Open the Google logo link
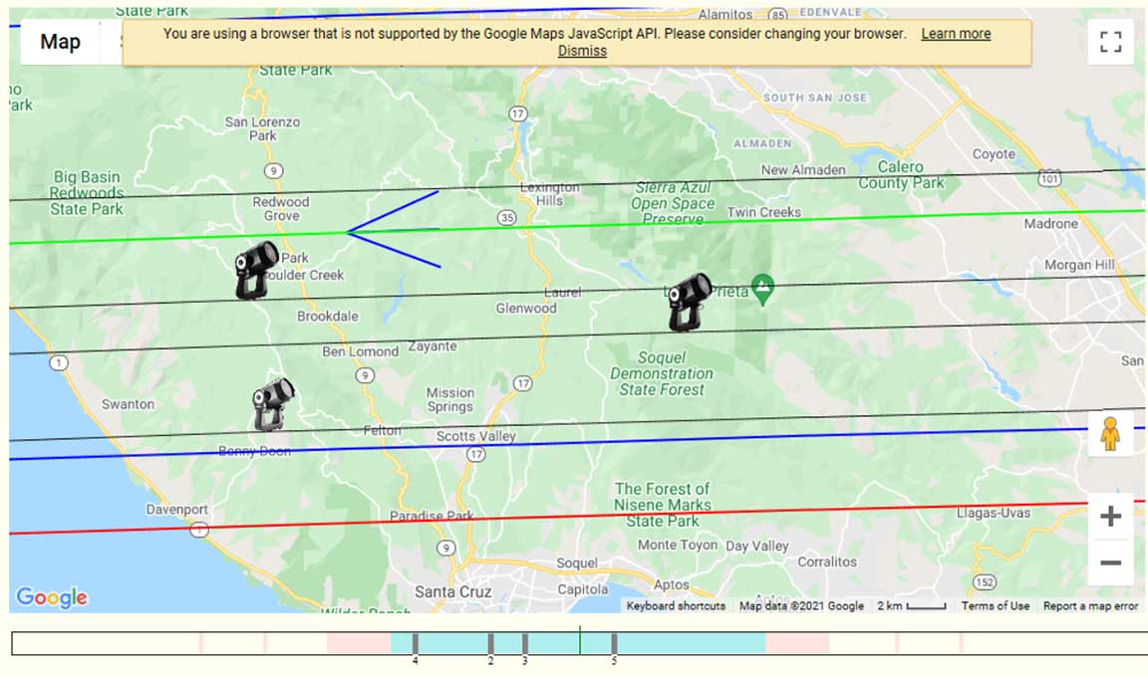The width and height of the screenshot is (1148, 677). (x=52, y=597)
